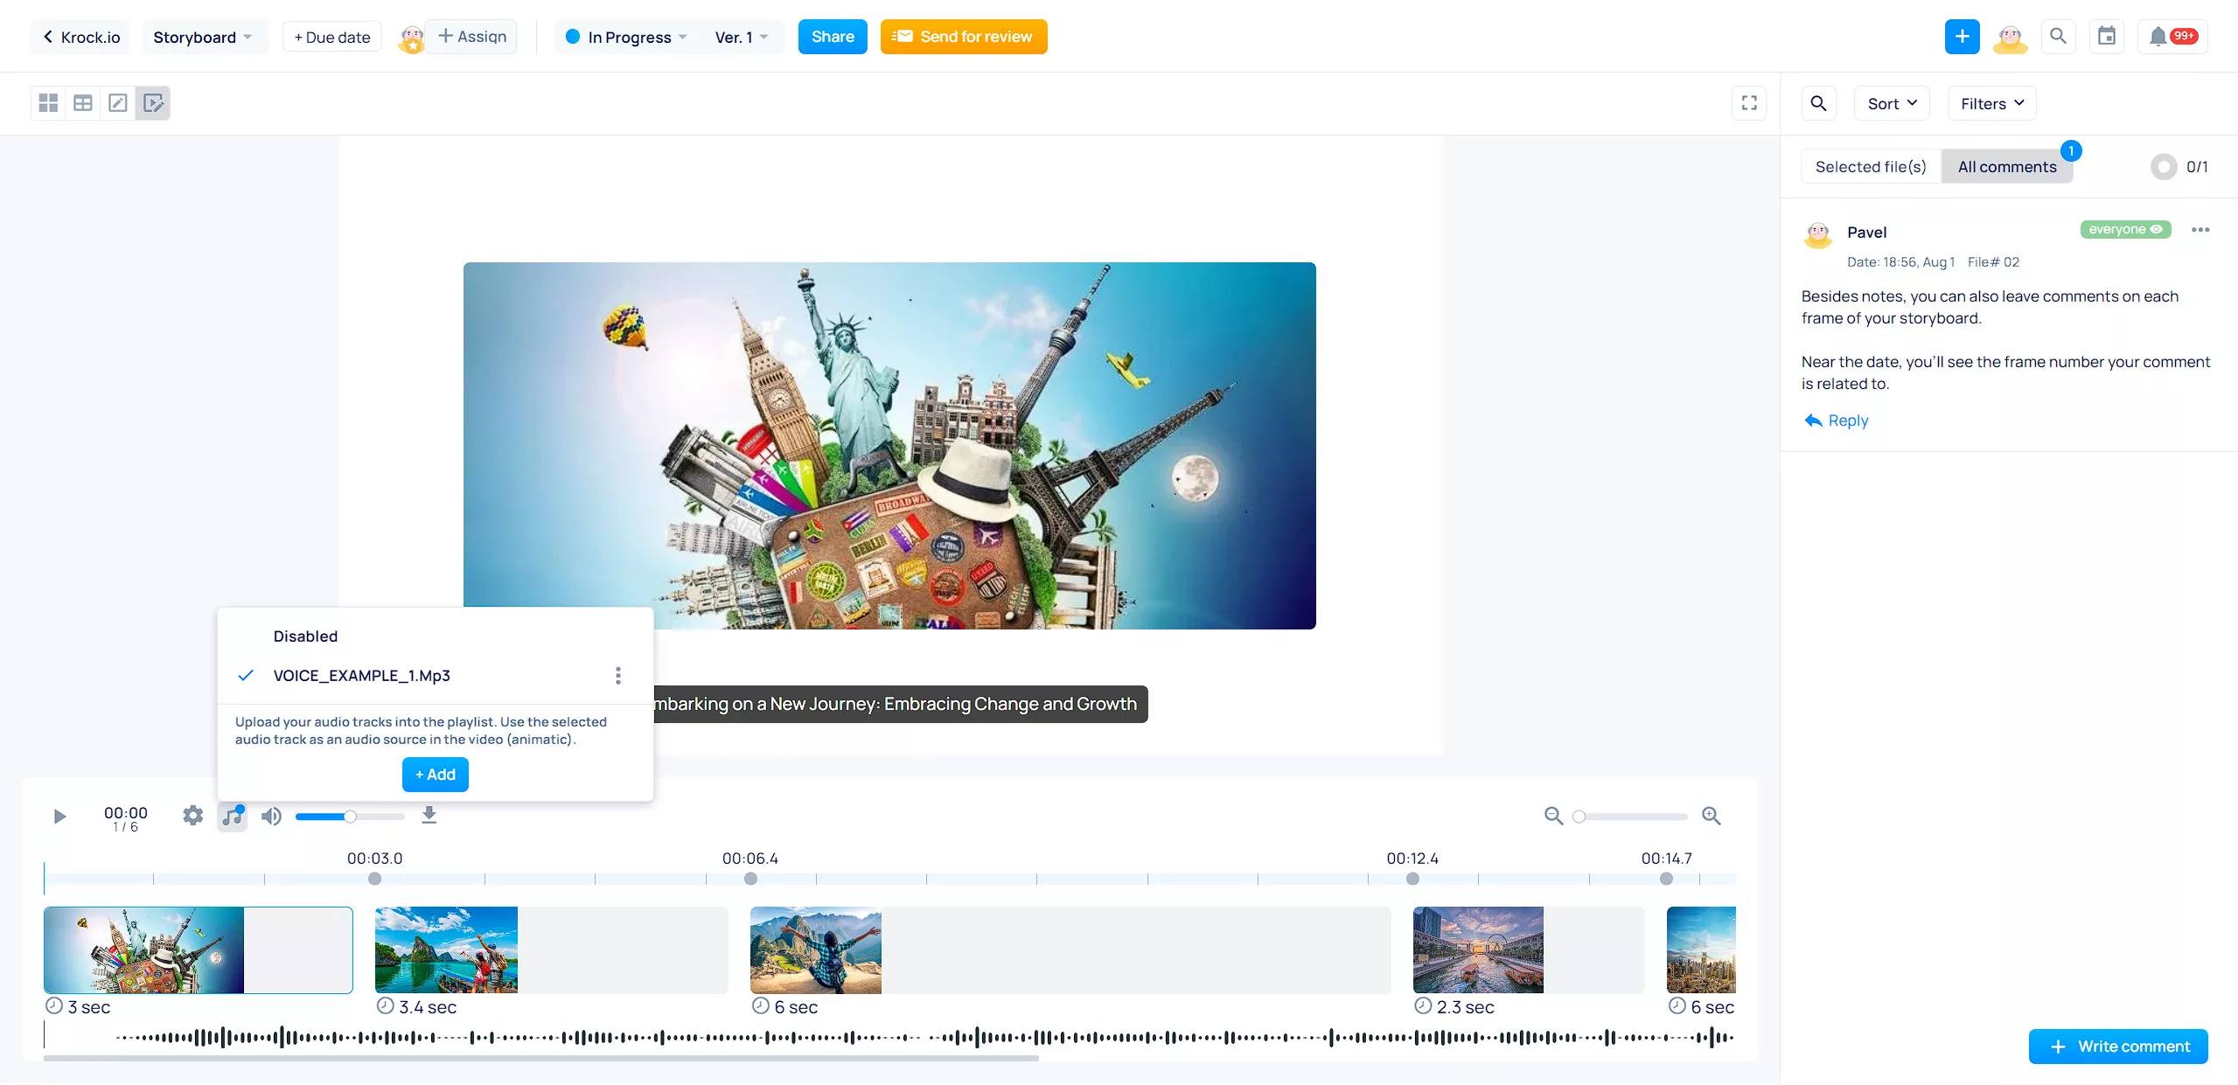Screen dimensions: 2238x1085
Task: Select the VOICE_EXAMPLE_1.mp3 audio track
Action: tap(361, 675)
